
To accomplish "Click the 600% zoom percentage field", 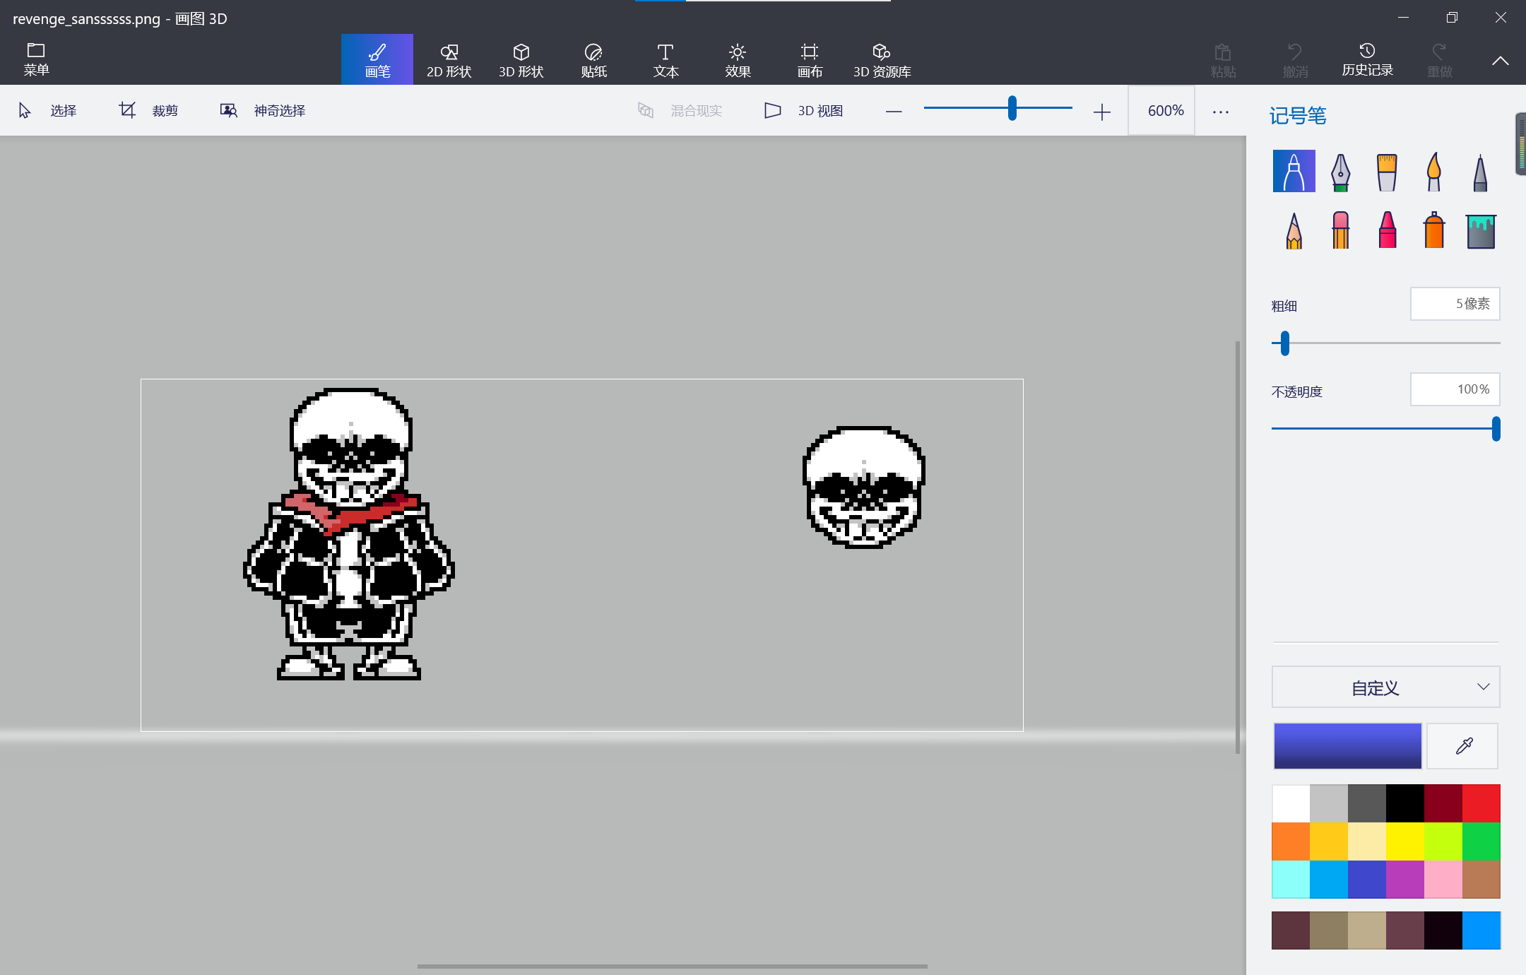I will tap(1162, 110).
